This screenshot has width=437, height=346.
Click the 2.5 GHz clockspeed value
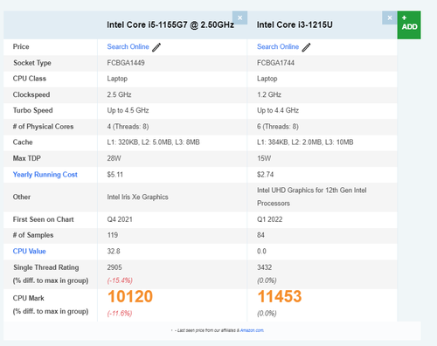pyautogui.click(x=119, y=94)
